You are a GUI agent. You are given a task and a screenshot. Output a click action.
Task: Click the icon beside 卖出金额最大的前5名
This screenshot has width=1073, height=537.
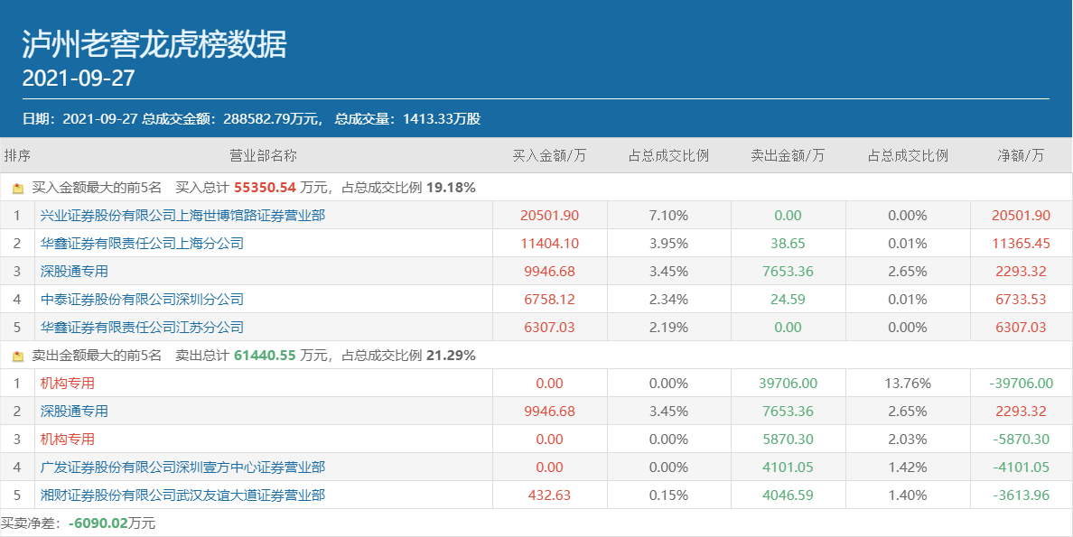(x=18, y=356)
